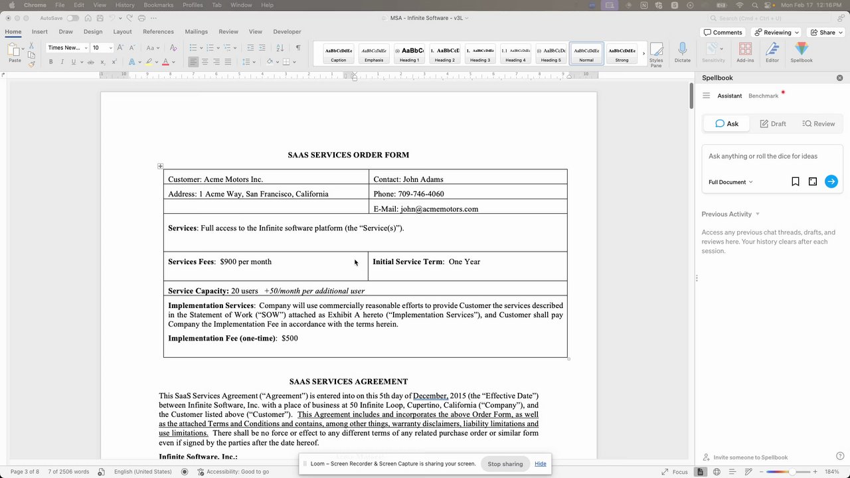Viewport: 850px width, 478px height.
Task: Submit the Spellbook prompt with arrow button
Action: (831, 181)
